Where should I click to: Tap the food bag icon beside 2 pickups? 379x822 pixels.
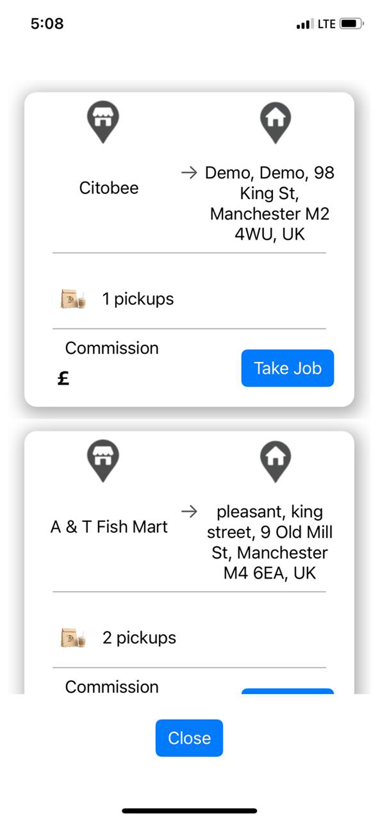(73, 638)
